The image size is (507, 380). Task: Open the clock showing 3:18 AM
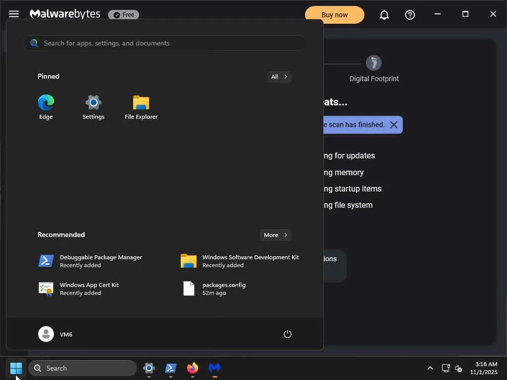coord(483,368)
